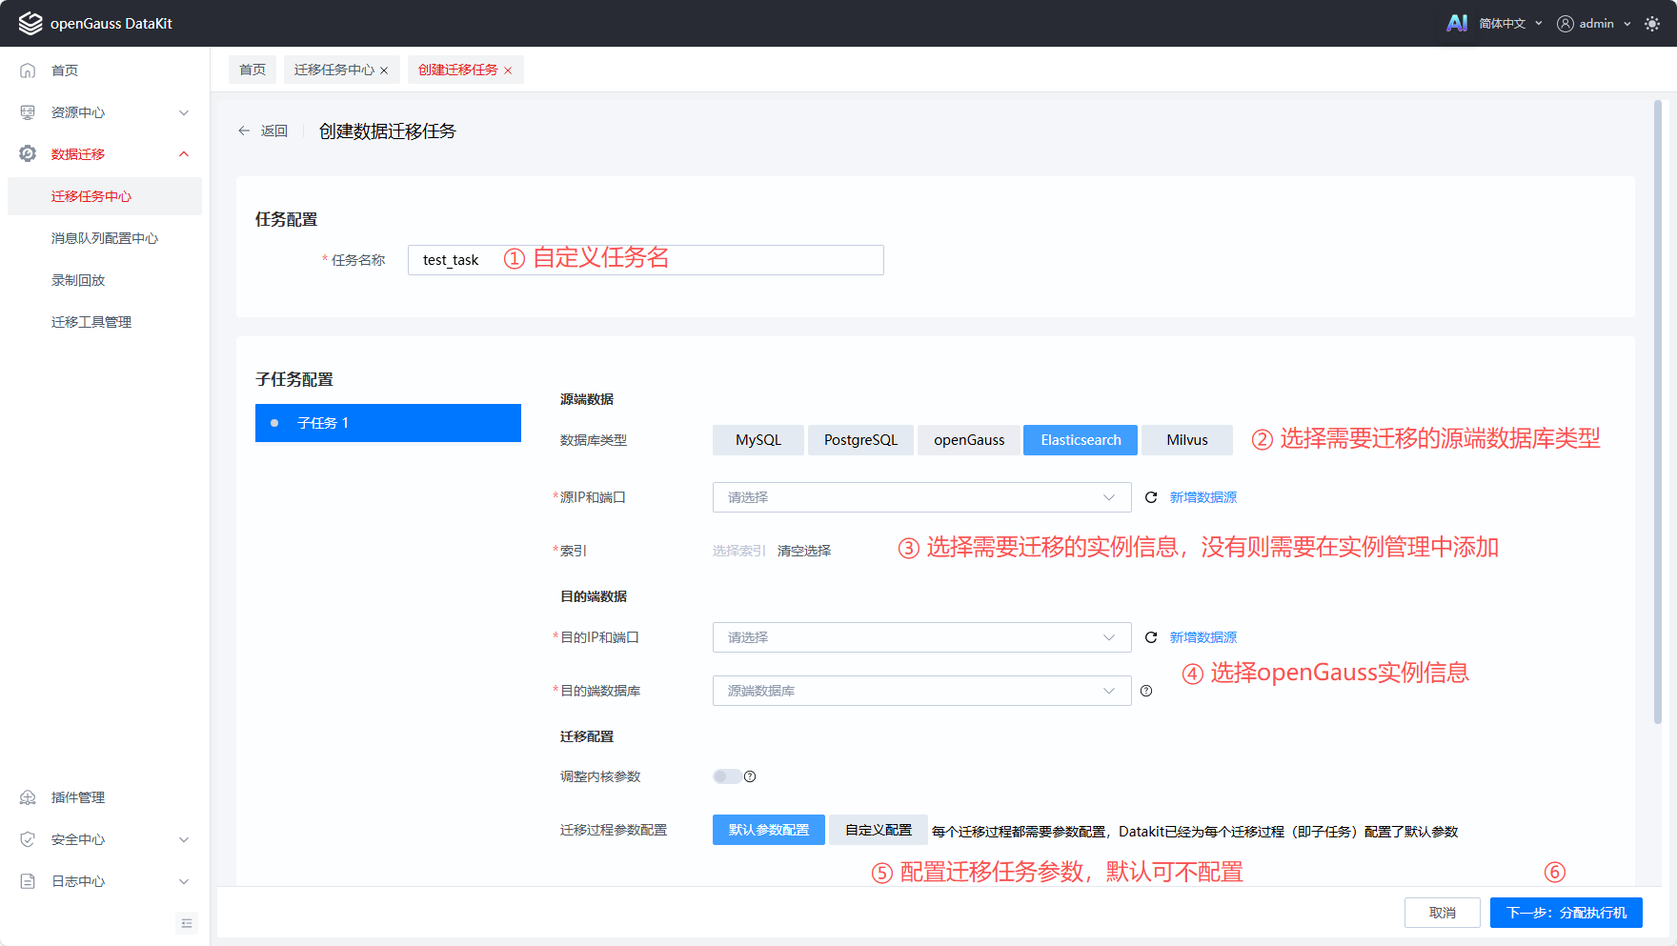The width and height of the screenshot is (1677, 946).
Task: Click the admin user avatar icon
Action: pyautogui.click(x=1565, y=24)
